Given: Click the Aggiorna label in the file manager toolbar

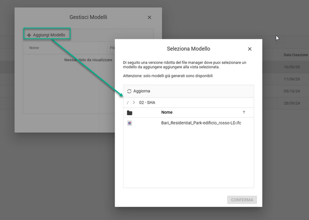Looking at the screenshot, I should 142,91.
